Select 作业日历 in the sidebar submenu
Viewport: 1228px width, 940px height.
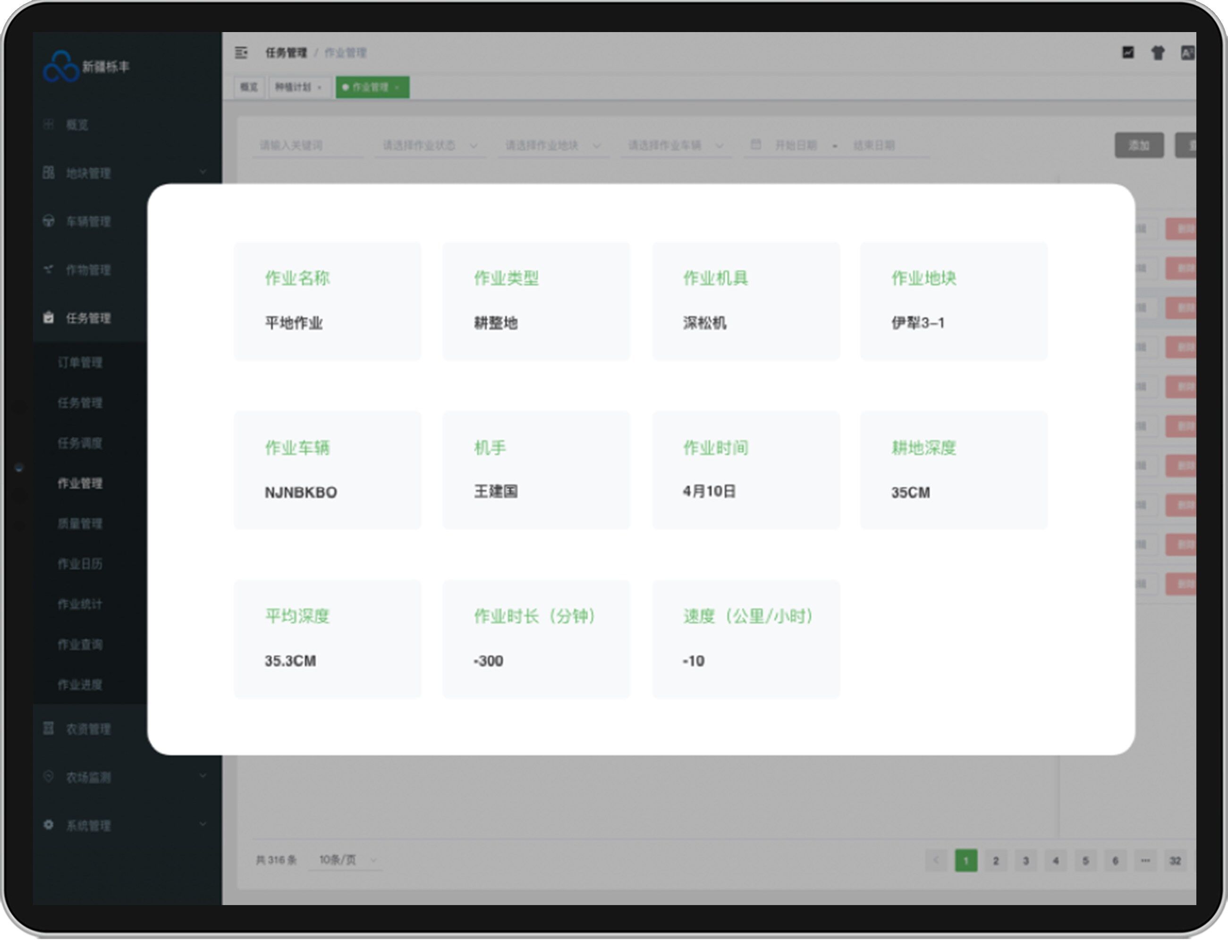[x=80, y=564]
